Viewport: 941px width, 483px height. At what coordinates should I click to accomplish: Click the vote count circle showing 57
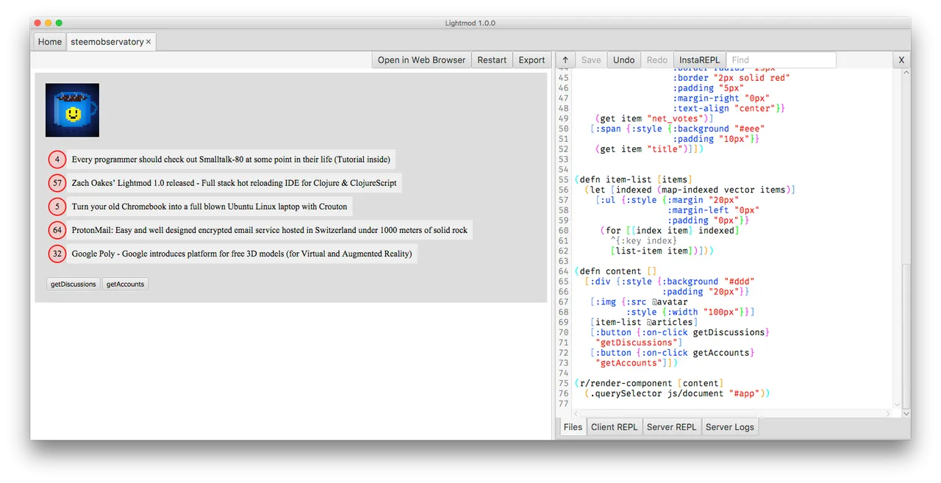[x=57, y=183]
